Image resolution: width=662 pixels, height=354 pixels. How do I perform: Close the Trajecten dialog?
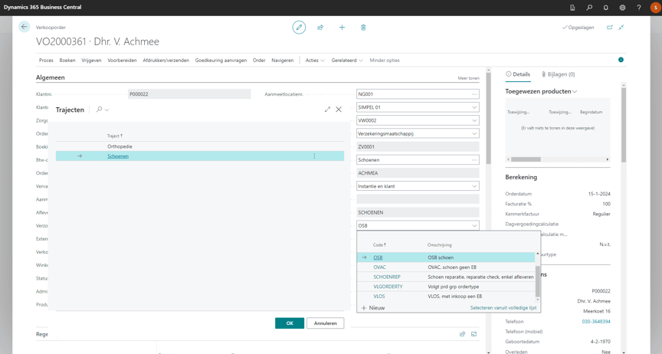339,110
